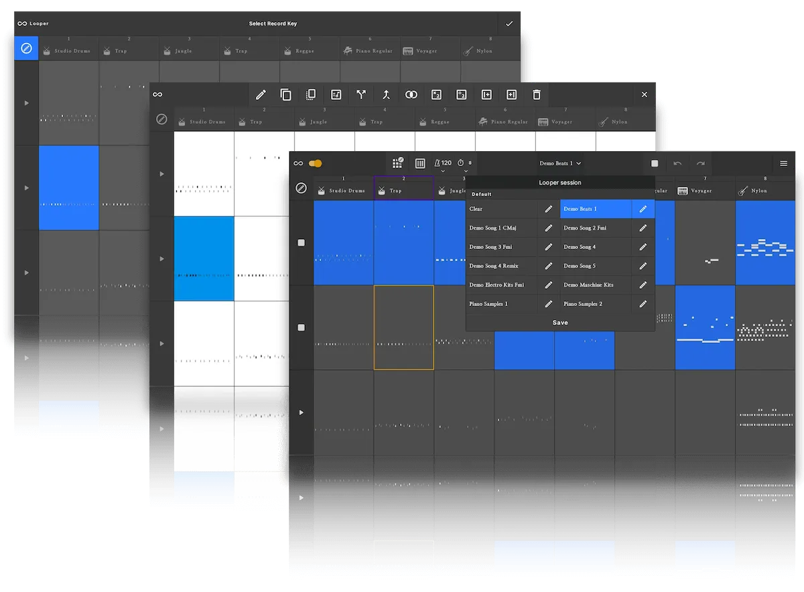804x592 pixels.
Task: Click the blue circle-slash icon in back window
Action: (x=26, y=48)
